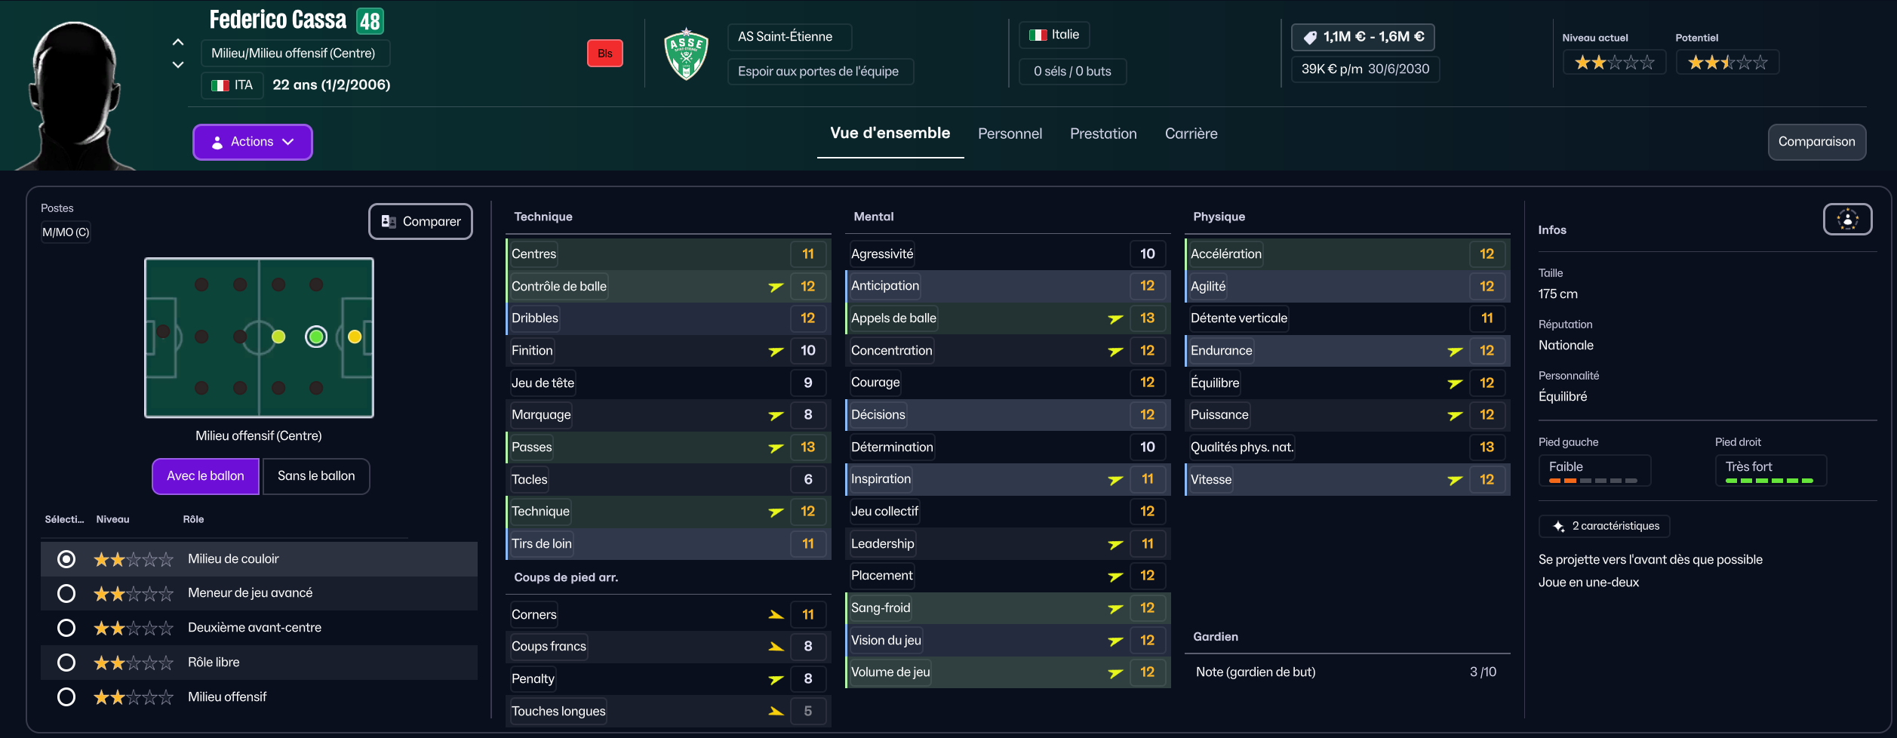Open the Actions dropdown menu

tap(252, 142)
